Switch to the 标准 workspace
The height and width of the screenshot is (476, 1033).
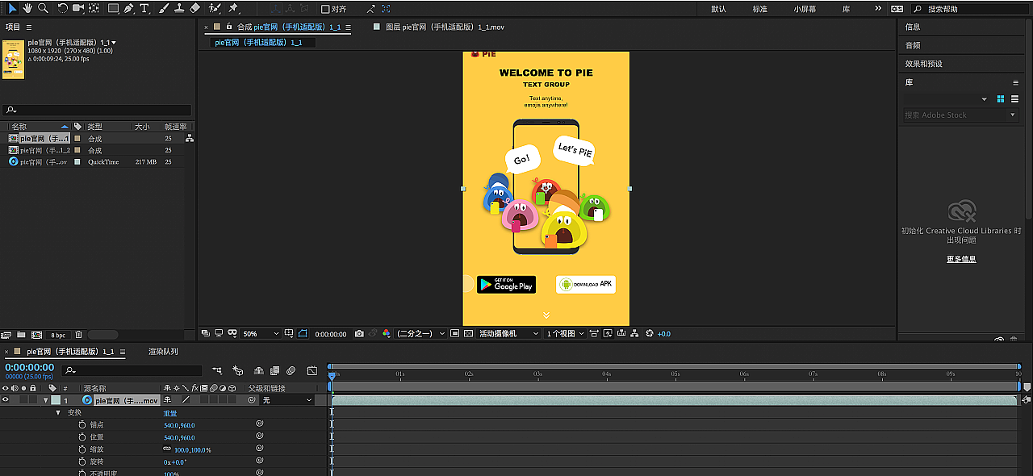pyautogui.click(x=759, y=9)
